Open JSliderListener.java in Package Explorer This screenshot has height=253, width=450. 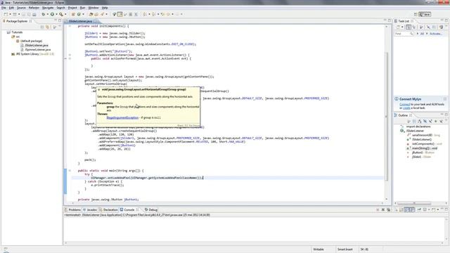tap(37, 45)
